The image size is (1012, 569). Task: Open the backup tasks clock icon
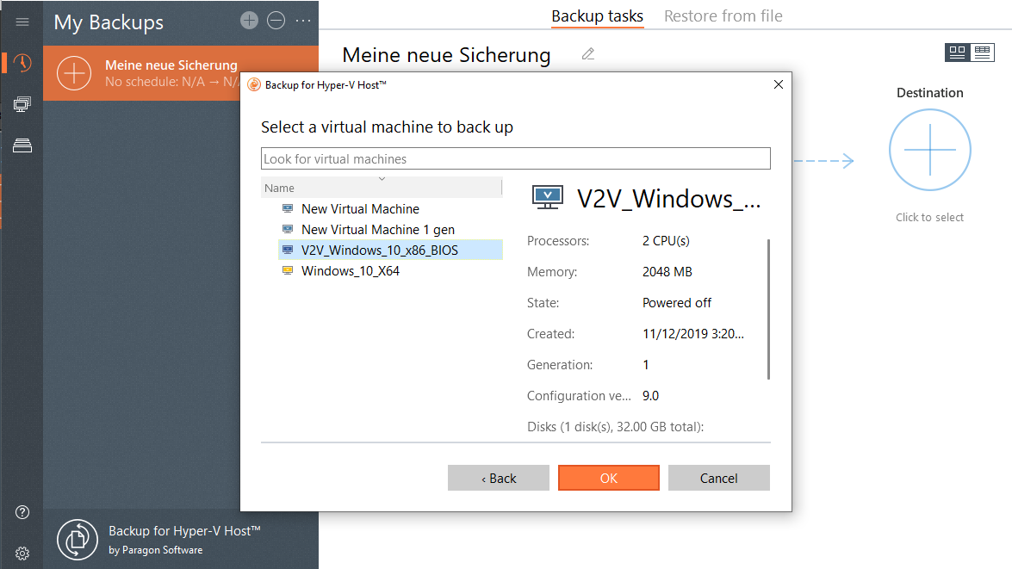[x=22, y=63]
